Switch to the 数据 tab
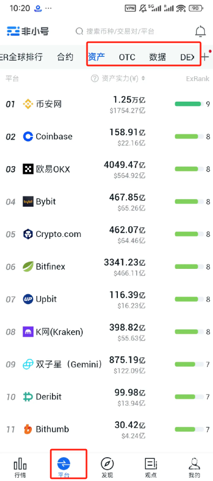Image resolution: width=213 pixels, height=481 pixels. coord(157,57)
